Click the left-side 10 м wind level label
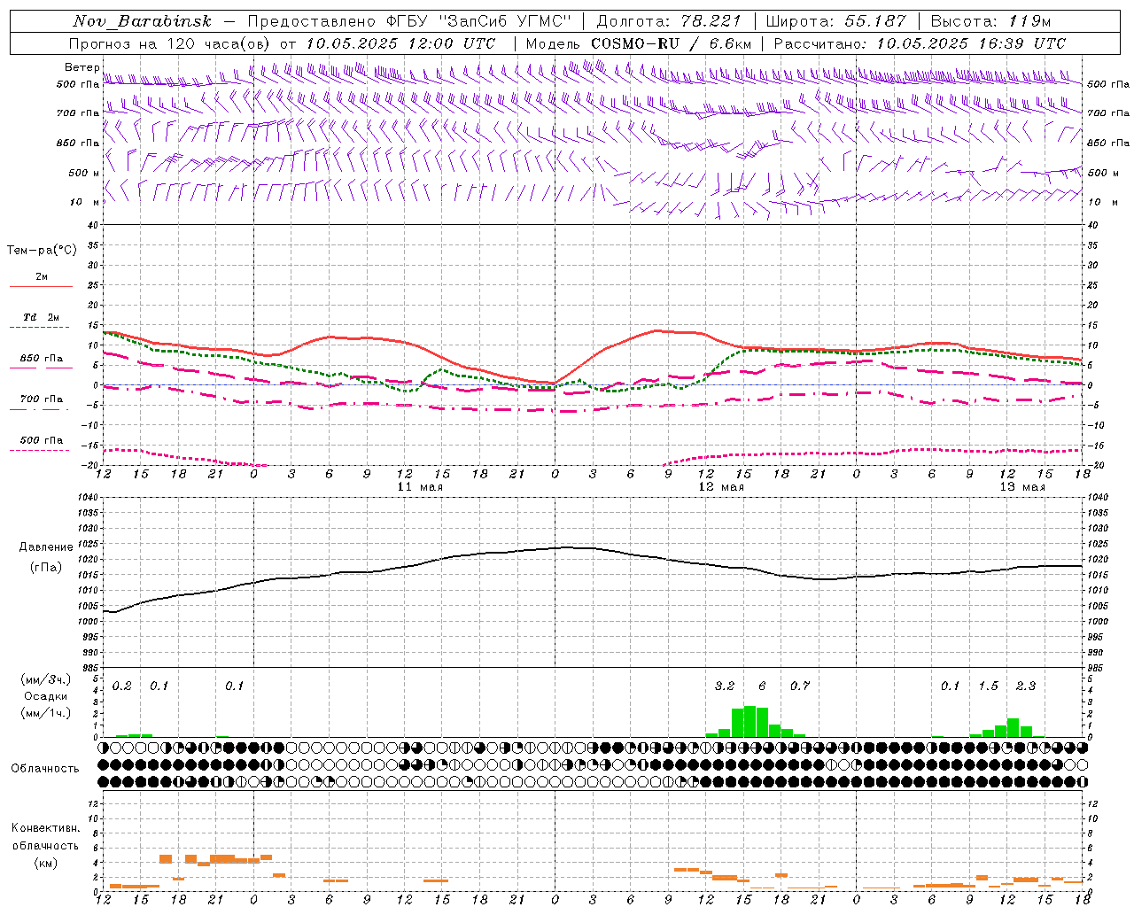Screen dimensions: 1134x907 (x=85, y=202)
